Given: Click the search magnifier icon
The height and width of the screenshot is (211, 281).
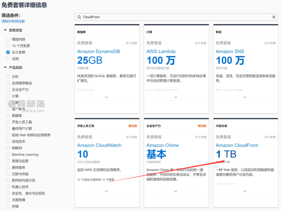Looking at the screenshot, I should (79, 17).
